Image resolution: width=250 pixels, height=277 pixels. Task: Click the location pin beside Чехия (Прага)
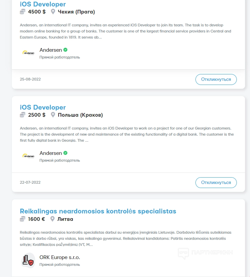click(x=53, y=12)
